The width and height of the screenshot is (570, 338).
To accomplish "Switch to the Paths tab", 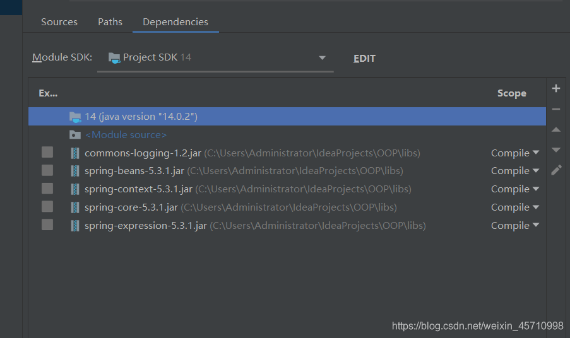I will 110,22.
